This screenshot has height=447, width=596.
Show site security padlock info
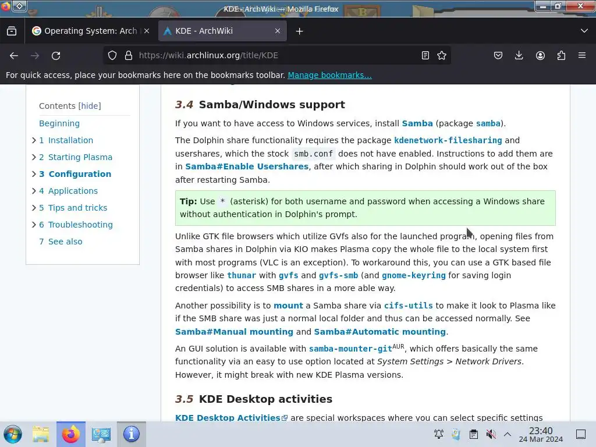[x=129, y=55]
